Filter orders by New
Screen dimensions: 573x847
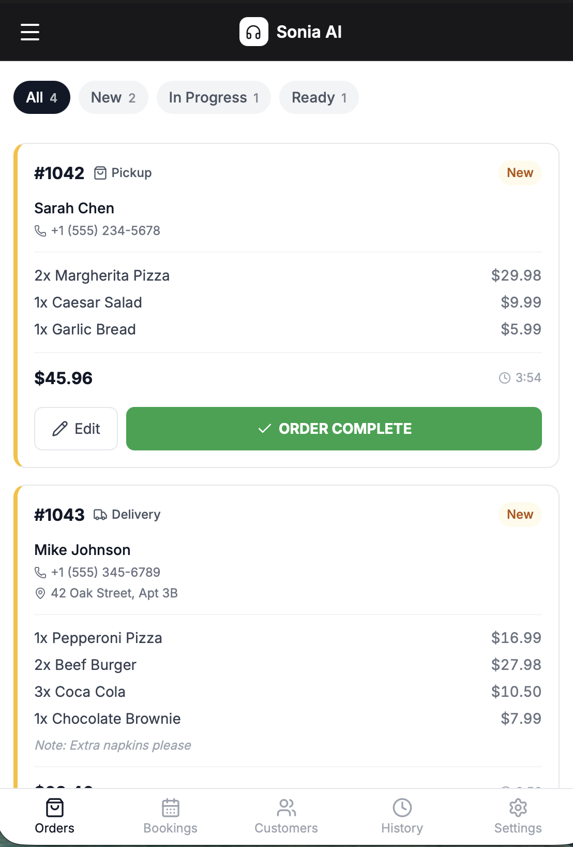pyautogui.click(x=113, y=97)
